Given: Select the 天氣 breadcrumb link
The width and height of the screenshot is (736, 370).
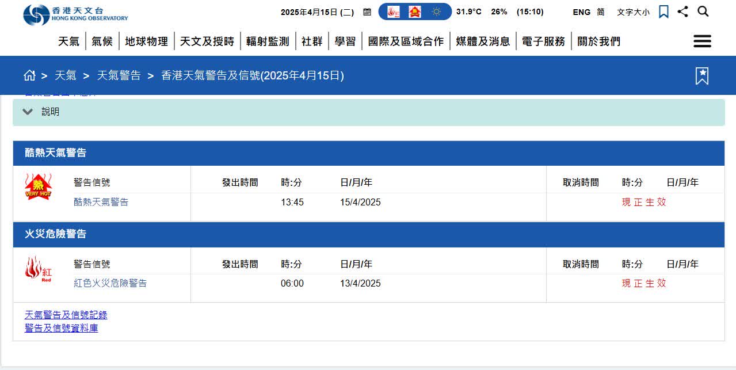Looking at the screenshot, I should 66,75.
